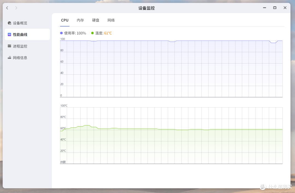The width and height of the screenshot is (295, 193).
Task: Open 设备概览 in sidebar
Action: coord(27,23)
